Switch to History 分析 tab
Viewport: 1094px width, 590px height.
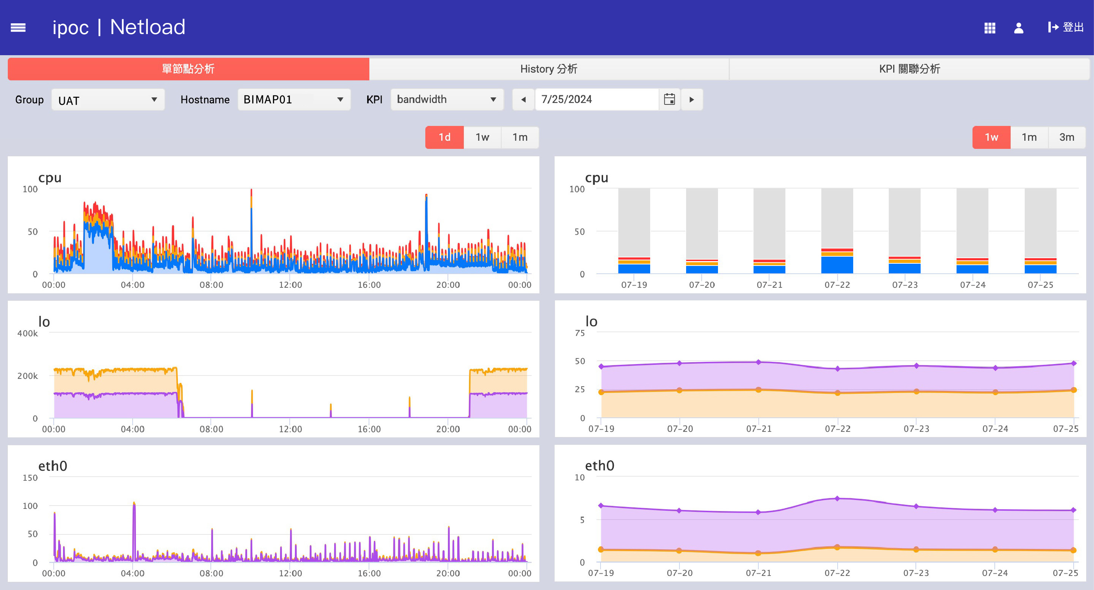coord(549,69)
